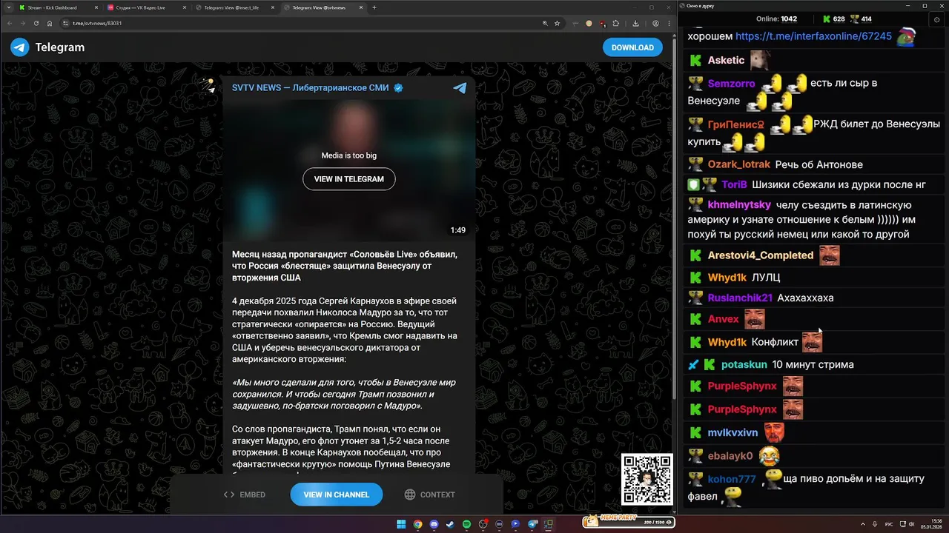Click the VIEW IN CHANNEL button

tap(336, 495)
